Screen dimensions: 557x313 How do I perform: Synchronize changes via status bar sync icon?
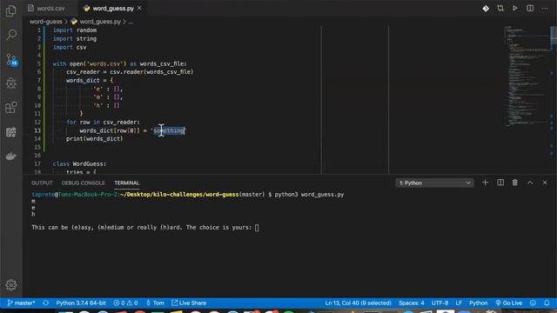click(x=45, y=303)
